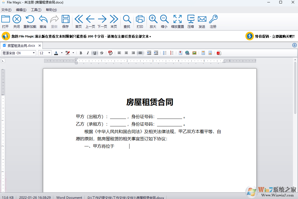Go to the first page with 首页

point(79,21)
